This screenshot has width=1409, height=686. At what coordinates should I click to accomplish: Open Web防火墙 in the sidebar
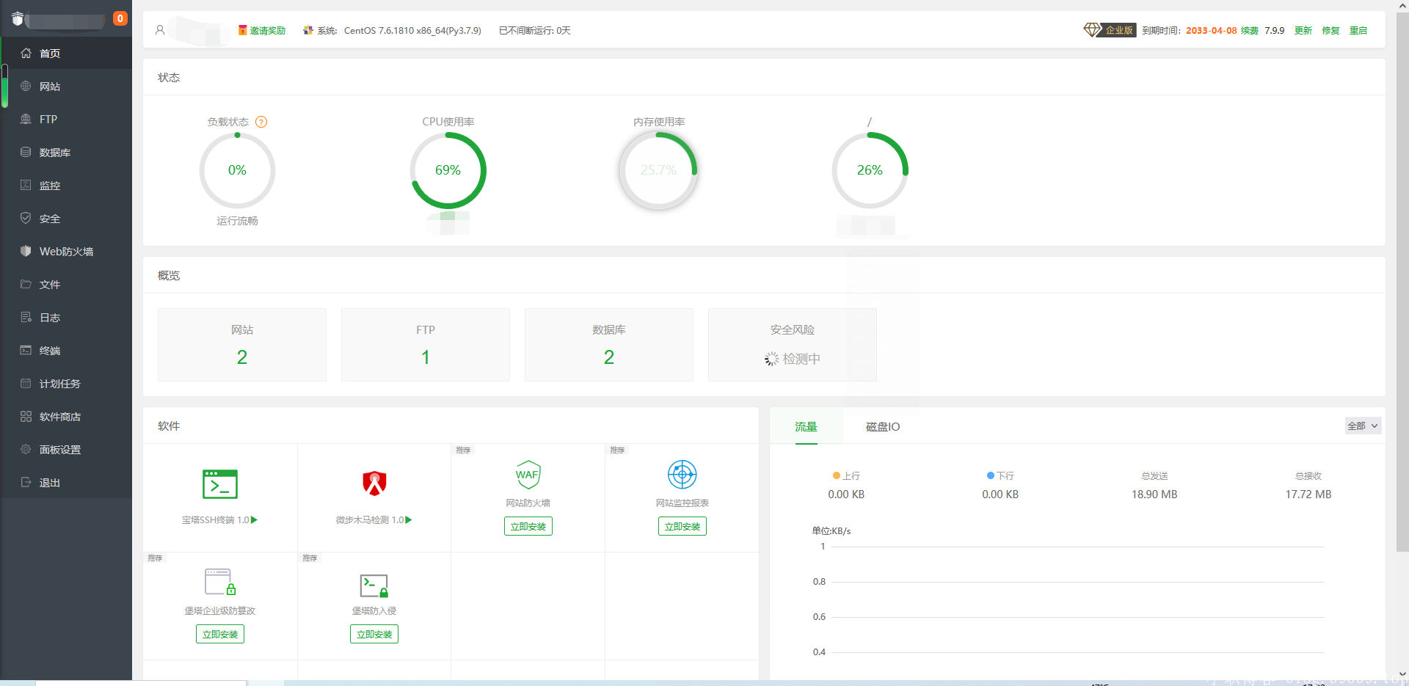[x=66, y=252]
